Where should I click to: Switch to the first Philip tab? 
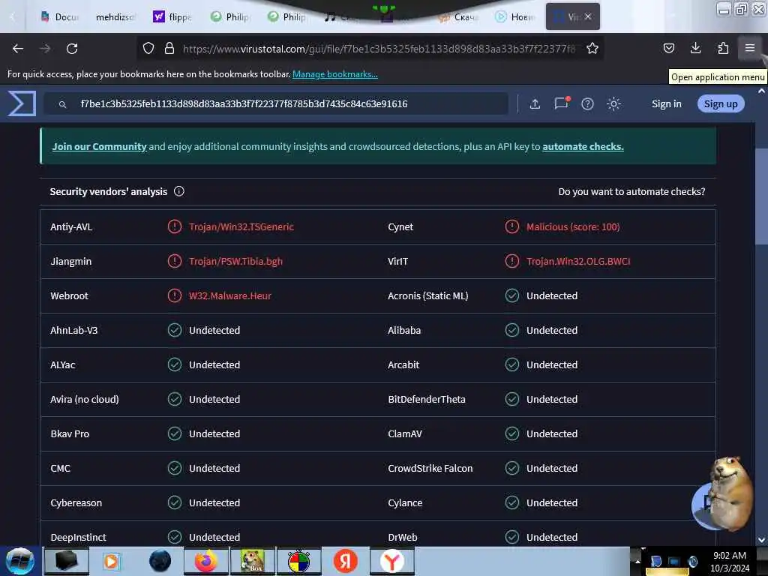pyautogui.click(x=229, y=17)
